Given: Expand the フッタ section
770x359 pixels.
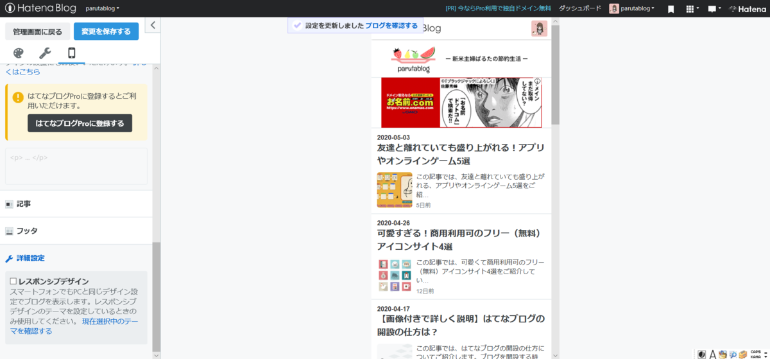Looking at the screenshot, I should point(76,231).
